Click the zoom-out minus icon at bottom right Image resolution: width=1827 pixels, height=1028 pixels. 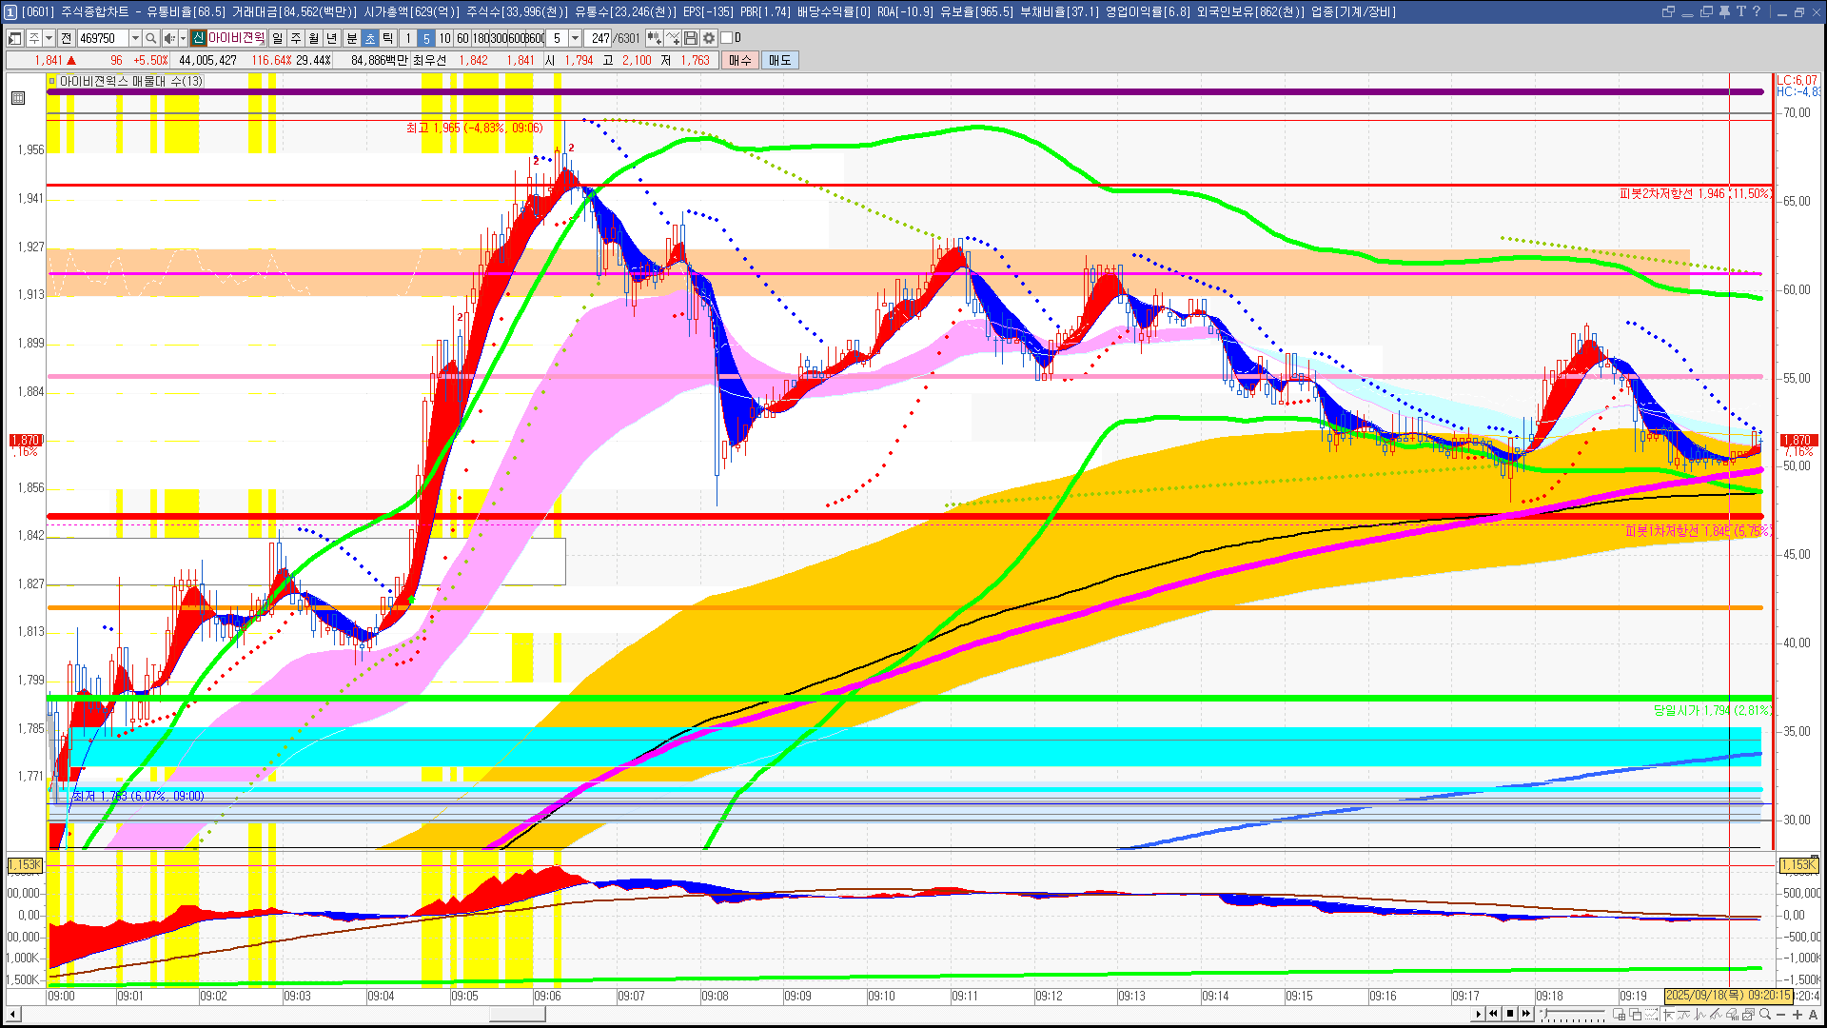pyautogui.click(x=1780, y=1014)
